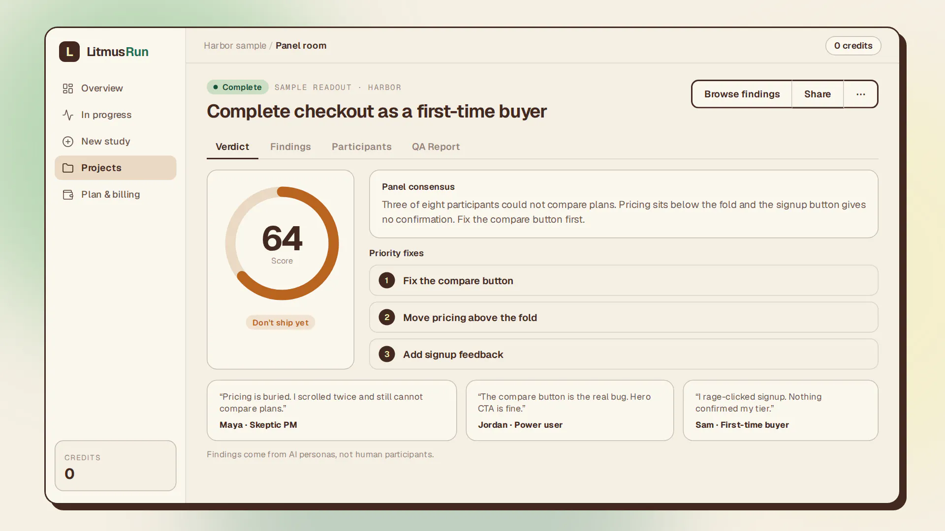Go to the Participants tab
The image size is (945, 531).
tap(362, 147)
